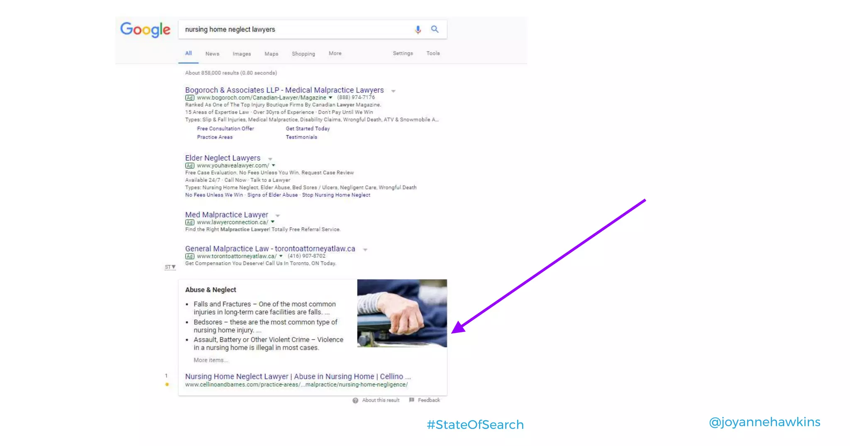Open the search Tools menu

(x=433, y=54)
